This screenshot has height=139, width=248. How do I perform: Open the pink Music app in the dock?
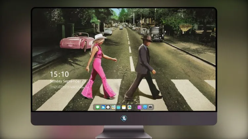(x=139, y=107)
